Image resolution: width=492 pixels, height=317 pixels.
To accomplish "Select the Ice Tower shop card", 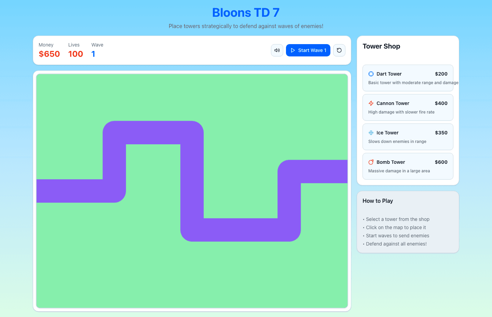I will tap(408, 137).
